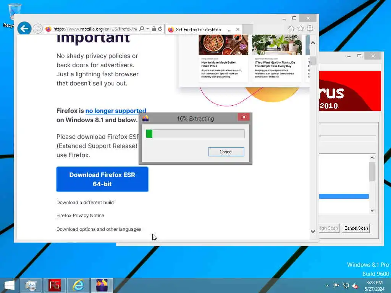391x293 pixels.
Task: Click the IE forward arrow button
Action: [38, 29]
